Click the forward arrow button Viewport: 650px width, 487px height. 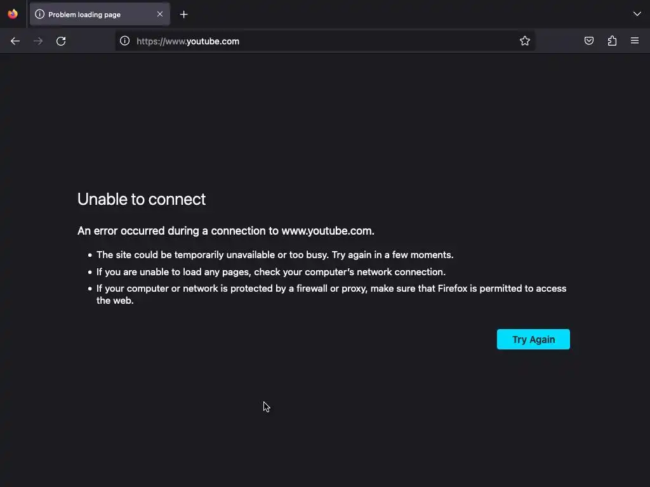pyautogui.click(x=38, y=41)
